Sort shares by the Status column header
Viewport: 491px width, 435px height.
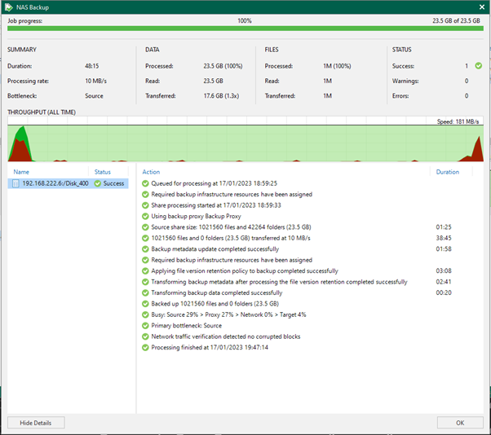103,172
